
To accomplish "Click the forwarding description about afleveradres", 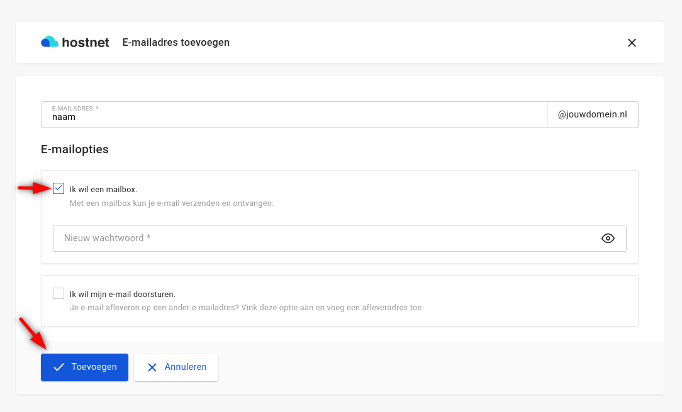I will point(246,308).
